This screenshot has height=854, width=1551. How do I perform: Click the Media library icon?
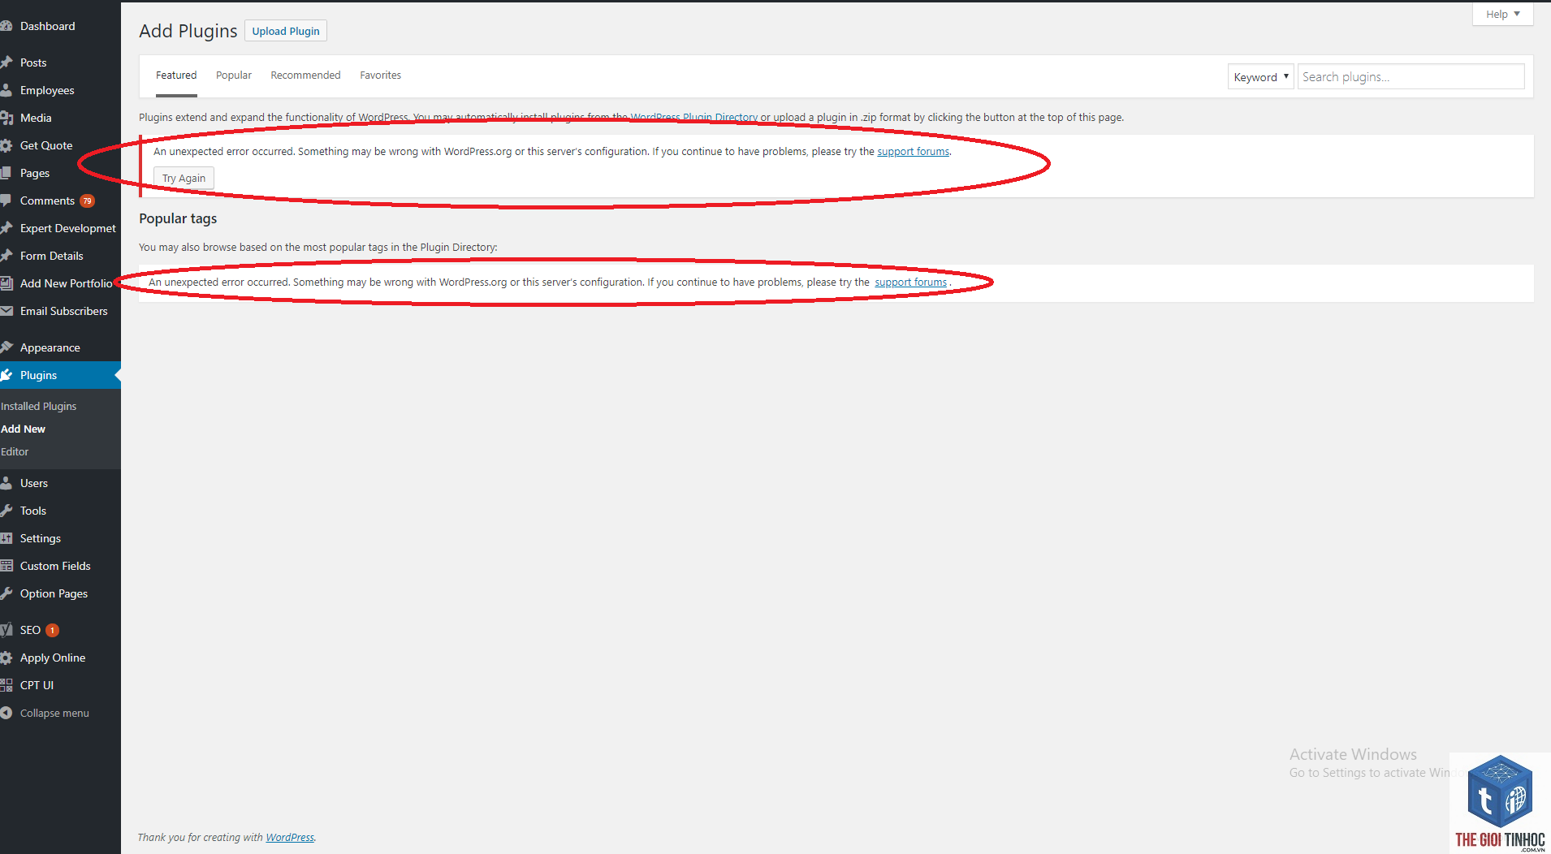6,118
